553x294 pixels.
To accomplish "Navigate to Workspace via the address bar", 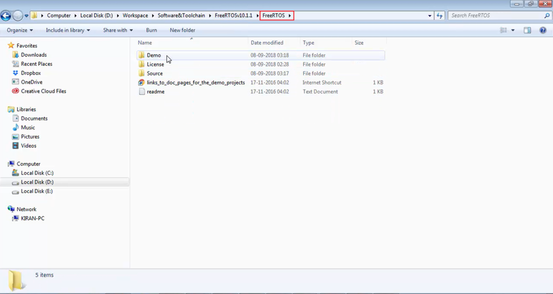I will coord(135,15).
